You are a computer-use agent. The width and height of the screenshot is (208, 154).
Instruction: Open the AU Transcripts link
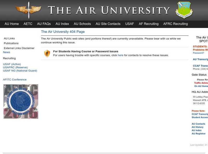(x=200, y=60)
